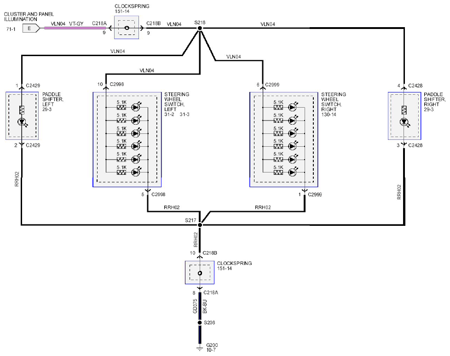The height and width of the screenshot is (356, 450).
Task: Click the G200 ground symbol
Action: [x=200, y=349]
